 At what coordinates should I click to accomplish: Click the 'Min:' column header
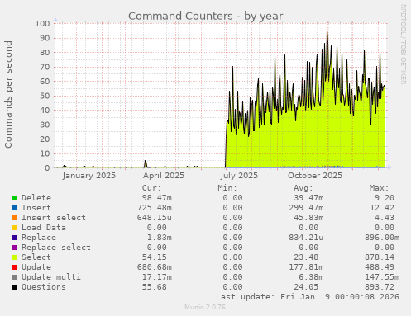227,188
